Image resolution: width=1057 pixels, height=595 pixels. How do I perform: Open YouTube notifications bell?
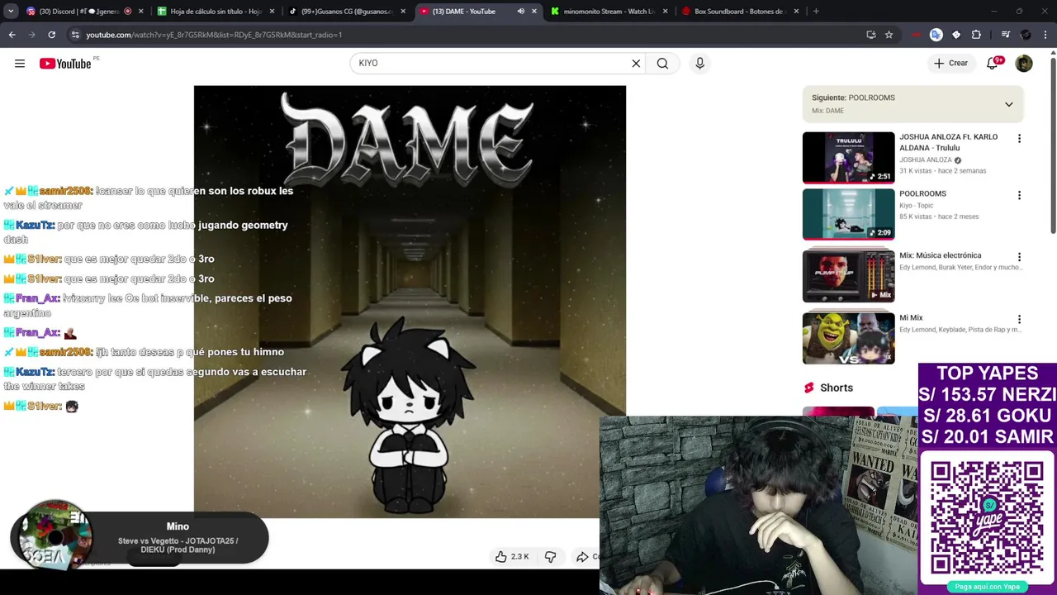993,64
